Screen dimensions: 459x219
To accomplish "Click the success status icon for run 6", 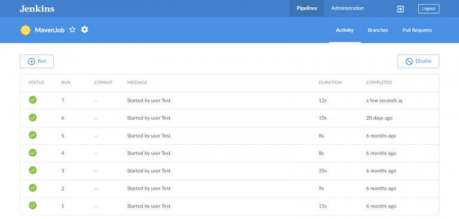I will [33, 117].
